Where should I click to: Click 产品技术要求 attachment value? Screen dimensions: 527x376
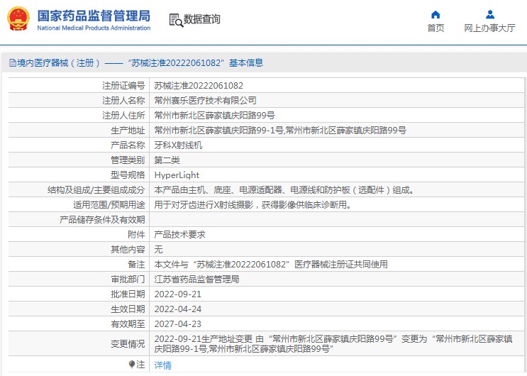pyautogui.click(x=180, y=234)
